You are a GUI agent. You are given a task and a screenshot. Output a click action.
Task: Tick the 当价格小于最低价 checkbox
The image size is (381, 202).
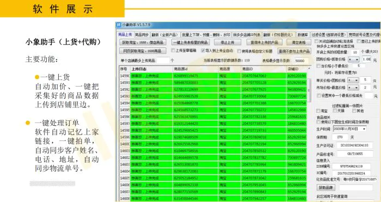pyautogui.click(x=318, y=66)
